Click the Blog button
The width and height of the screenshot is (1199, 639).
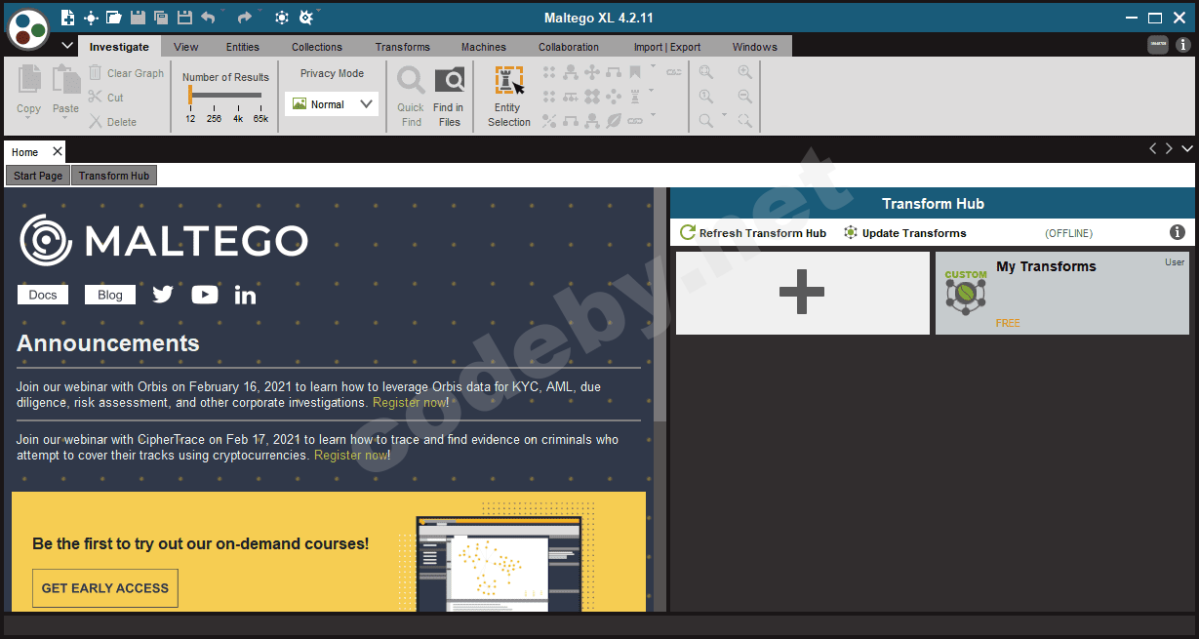tap(110, 295)
